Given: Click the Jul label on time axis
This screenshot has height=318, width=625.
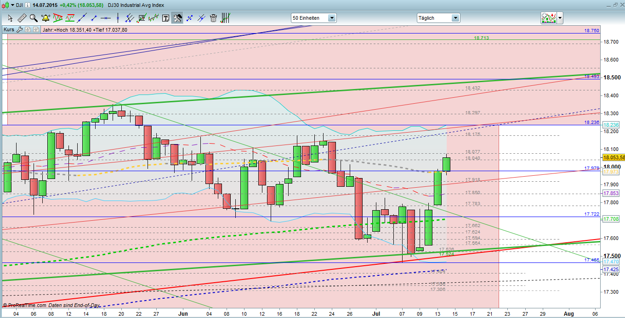Looking at the screenshot, I should pyautogui.click(x=376, y=313).
